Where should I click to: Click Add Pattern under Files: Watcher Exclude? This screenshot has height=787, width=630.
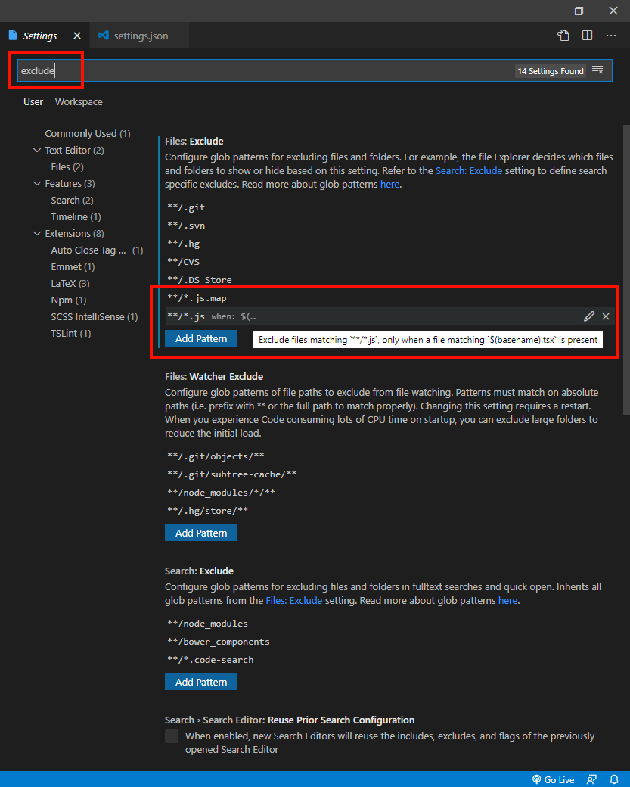click(200, 533)
